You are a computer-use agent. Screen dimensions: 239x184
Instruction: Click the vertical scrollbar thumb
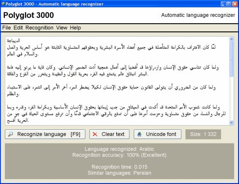coord(231,59)
